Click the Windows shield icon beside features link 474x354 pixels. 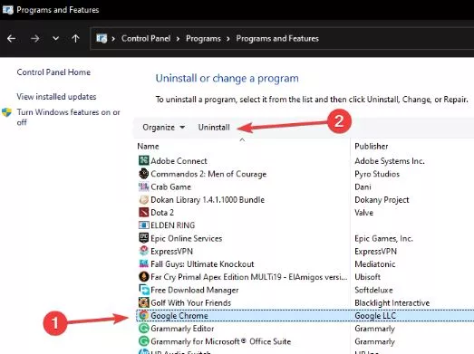pos(6,112)
